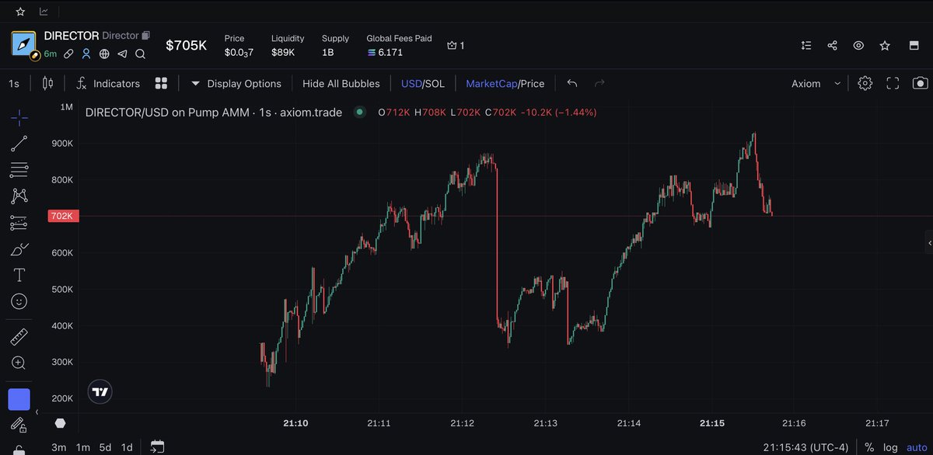Toggle USD/SOL currency switch
The image size is (933, 455).
pyautogui.click(x=423, y=83)
